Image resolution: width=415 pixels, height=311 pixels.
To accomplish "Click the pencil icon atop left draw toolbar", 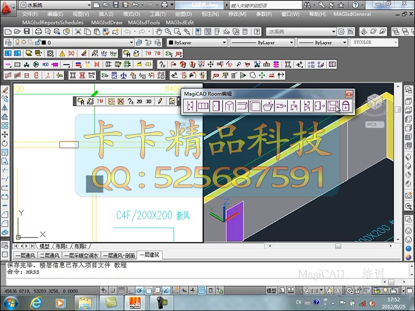I will [5, 90].
